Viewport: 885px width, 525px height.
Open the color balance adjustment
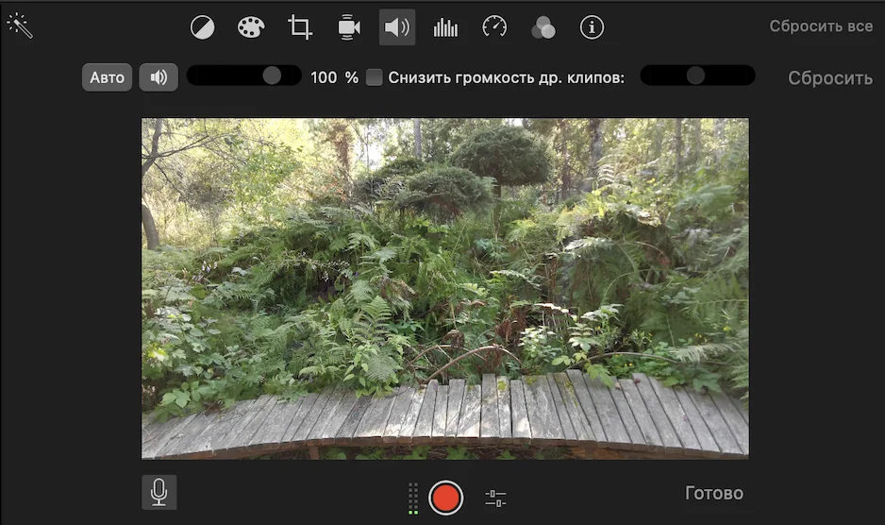tap(202, 27)
